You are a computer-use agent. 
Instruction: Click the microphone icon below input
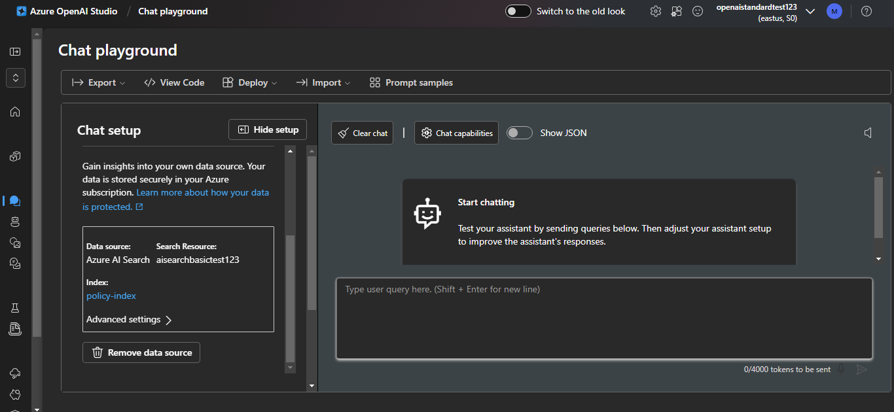pos(842,369)
